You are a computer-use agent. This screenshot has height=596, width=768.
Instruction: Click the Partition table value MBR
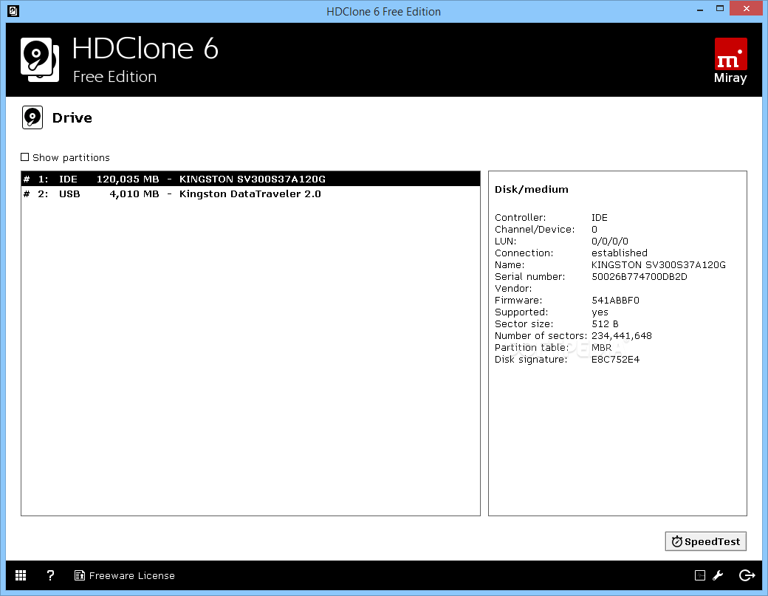coord(601,348)
